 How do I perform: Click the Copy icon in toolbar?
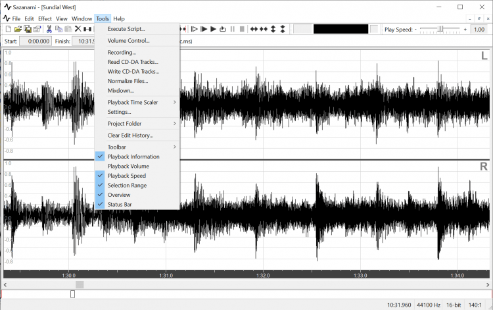pos(59,29)
